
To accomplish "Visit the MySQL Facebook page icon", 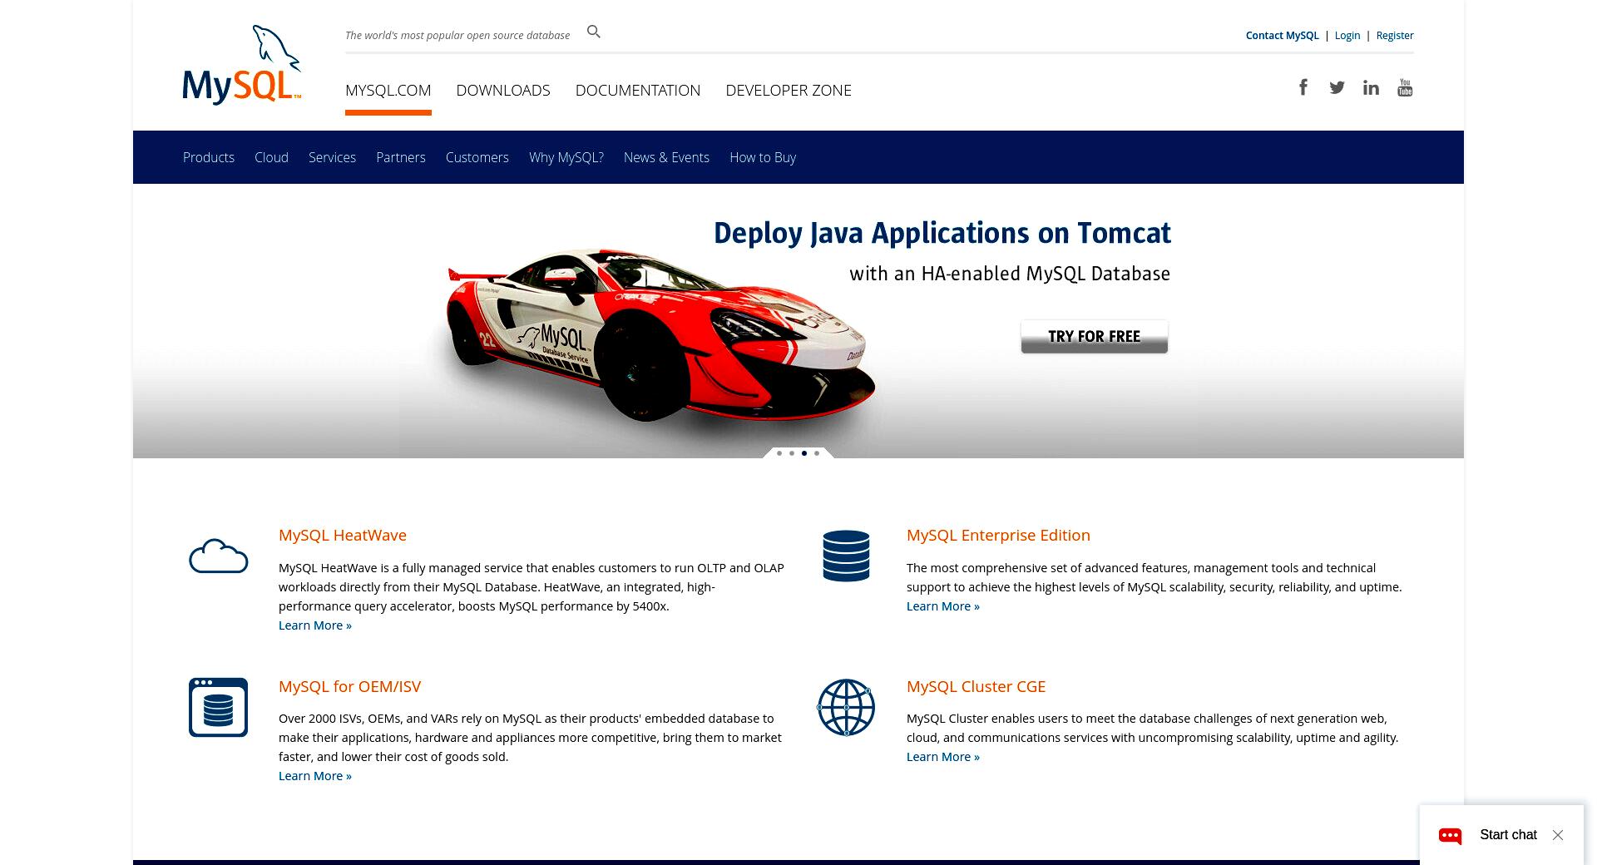I will [1303, 87].
